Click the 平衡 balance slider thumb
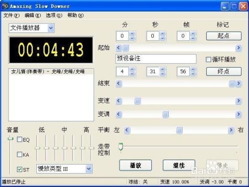This screenshot has height=187, width=249. point(179,130)
